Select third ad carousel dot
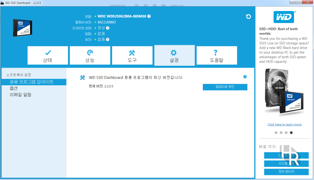314x180 pixels. pos(286,132)
